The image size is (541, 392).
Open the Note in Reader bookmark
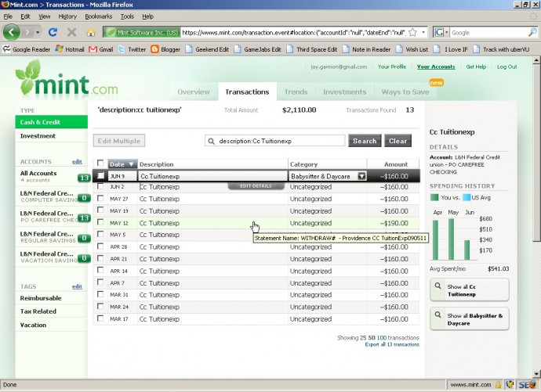[x=366, y=49]
